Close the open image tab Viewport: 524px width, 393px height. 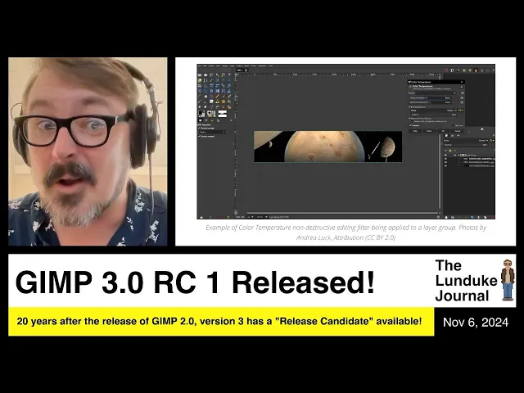click(246, 70)
